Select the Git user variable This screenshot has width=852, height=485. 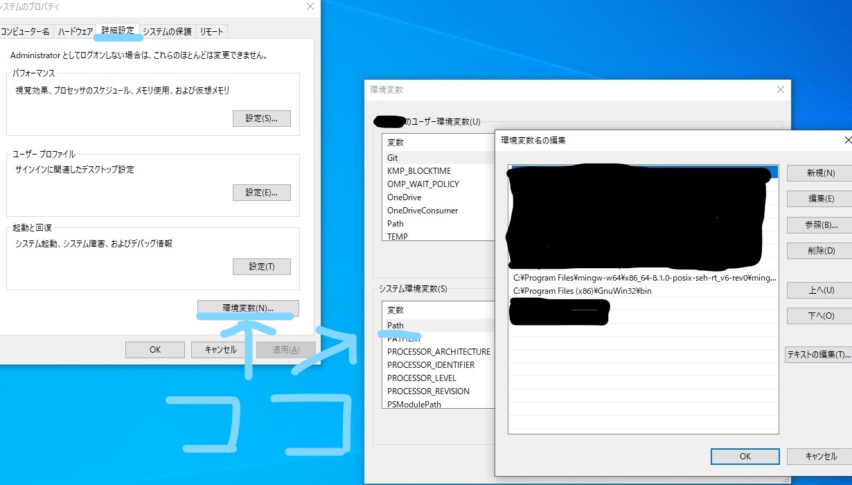coord(393,157)
